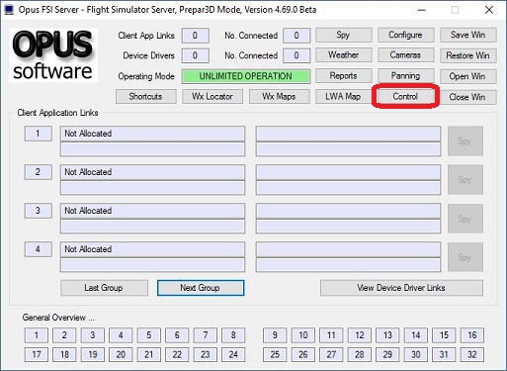Open the Weather dialog
The height and width of the screenshot is (371, 507).
(x=344, y=55)
